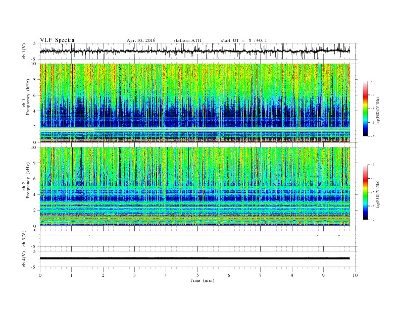Viewport: 400px width, 309px height.
Task: Click the "5" time axis tick label
Action: click(x=197, y=275)
